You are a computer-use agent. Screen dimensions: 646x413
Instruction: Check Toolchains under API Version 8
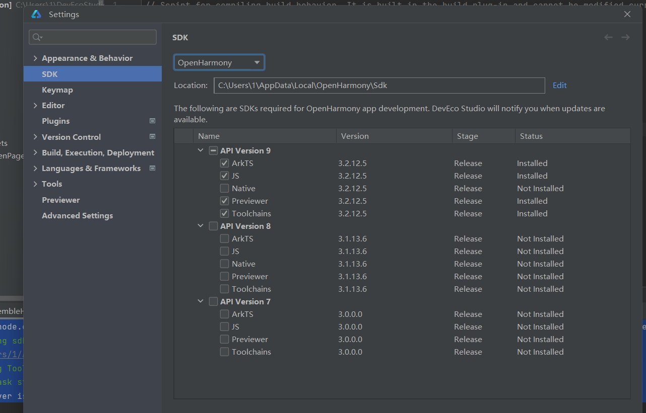click(x=225, y=289)
